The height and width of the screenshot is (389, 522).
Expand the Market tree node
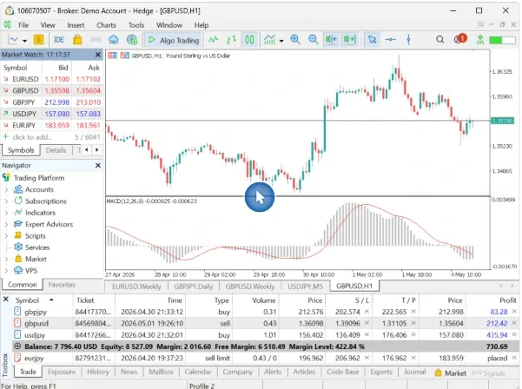pyautogui.click(x=6, y=260)
